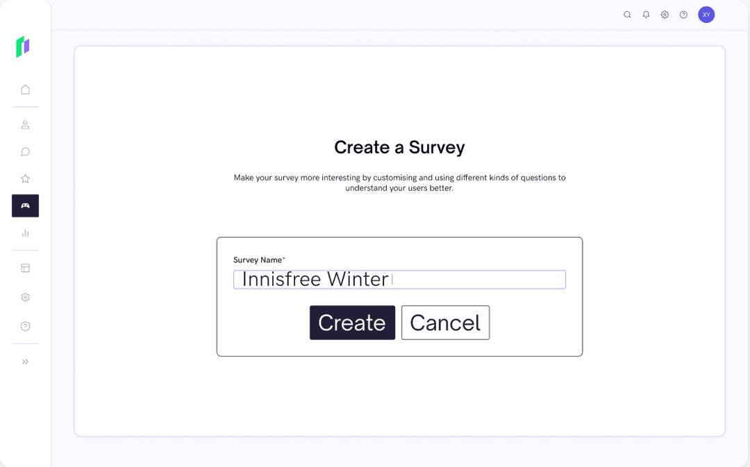This screenshot has width=750, height=467.
Task: Go to Home in the sidebar
Action: pyautogui.click(x=26, y=90)
